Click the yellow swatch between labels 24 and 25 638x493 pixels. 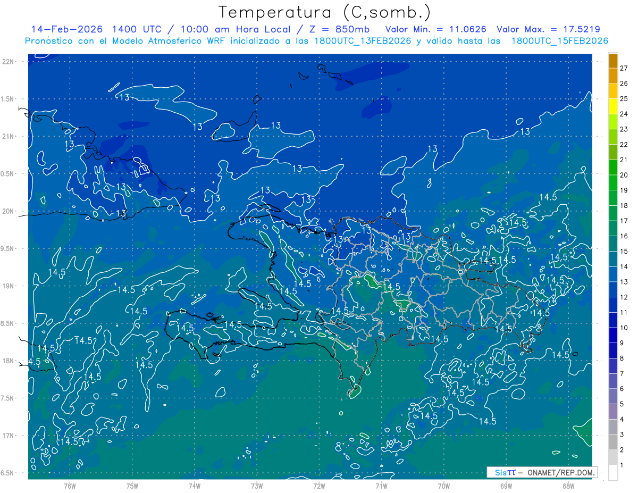pyautogui.click(x=613, y=107)
